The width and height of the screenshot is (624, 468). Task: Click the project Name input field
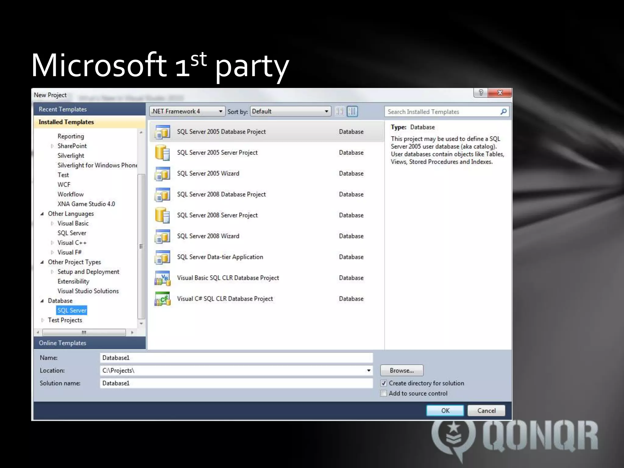[236, 358]
